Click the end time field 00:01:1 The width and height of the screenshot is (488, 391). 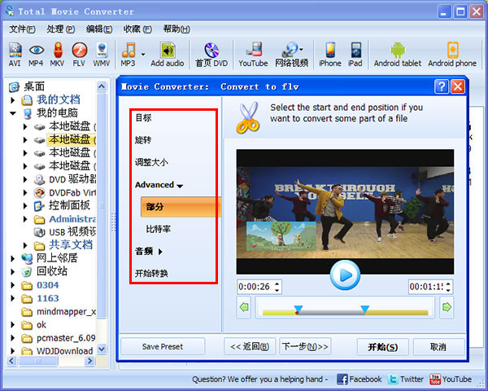pos(426,287)
